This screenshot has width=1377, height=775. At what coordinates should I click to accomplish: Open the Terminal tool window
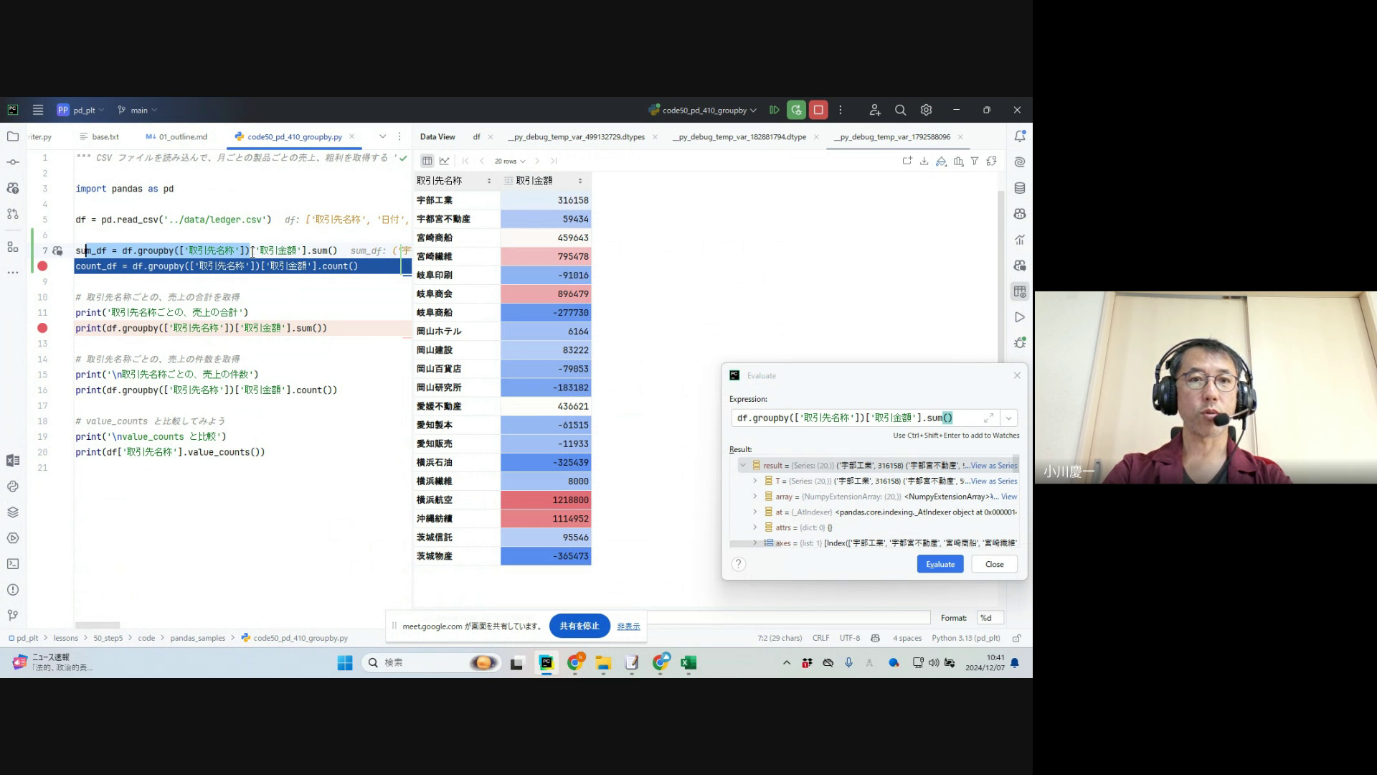click(x=13, y=564)
